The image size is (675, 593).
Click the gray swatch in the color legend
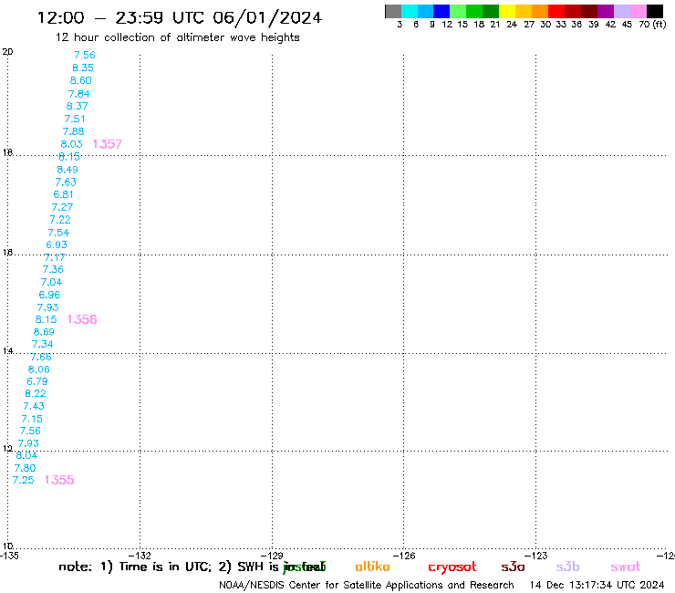(393, 11)
